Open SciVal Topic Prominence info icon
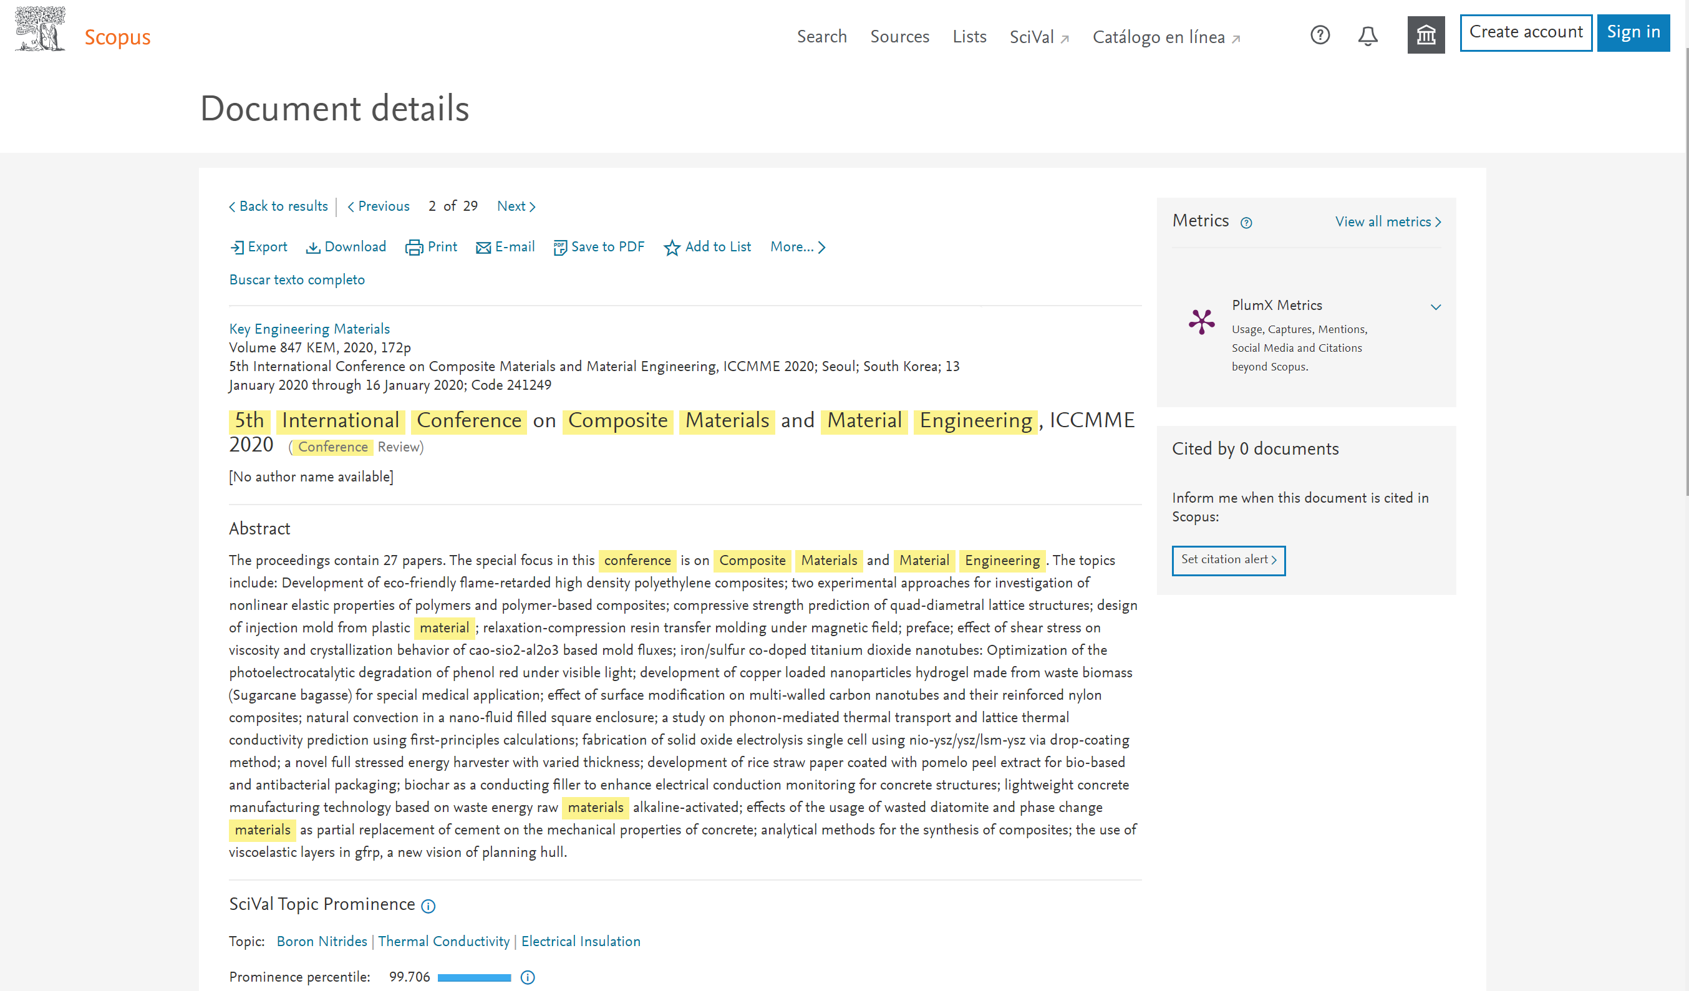The image size is (1689, 991). pyautogui.click(x=428, y=907)
